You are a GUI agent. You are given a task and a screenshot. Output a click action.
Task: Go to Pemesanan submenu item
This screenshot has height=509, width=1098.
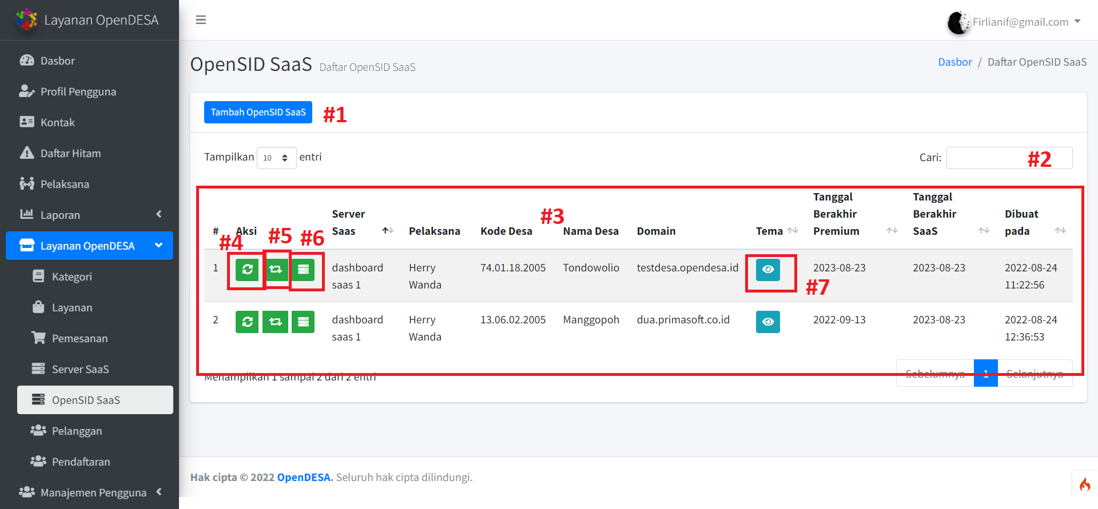[95, 338]
